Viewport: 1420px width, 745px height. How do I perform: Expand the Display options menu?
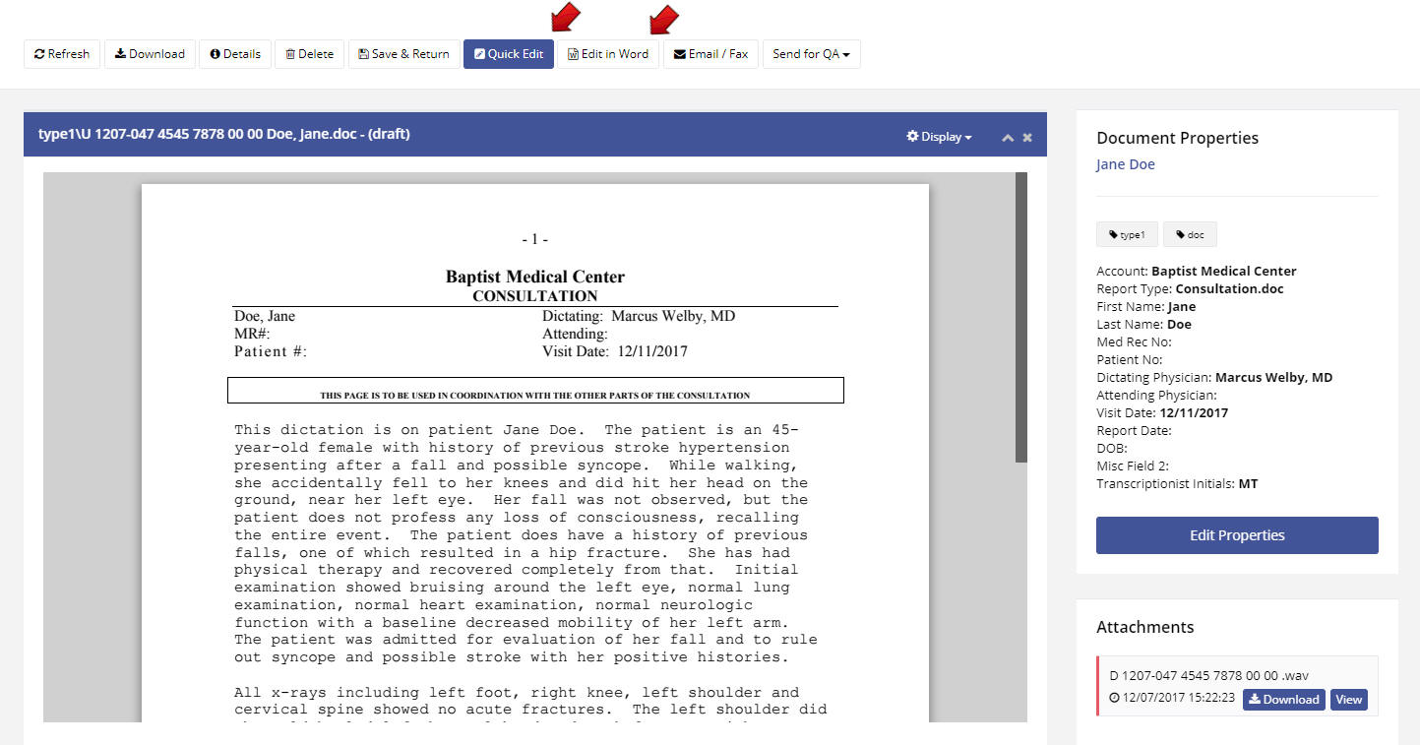pyautogui.click(x=938, y=137)
